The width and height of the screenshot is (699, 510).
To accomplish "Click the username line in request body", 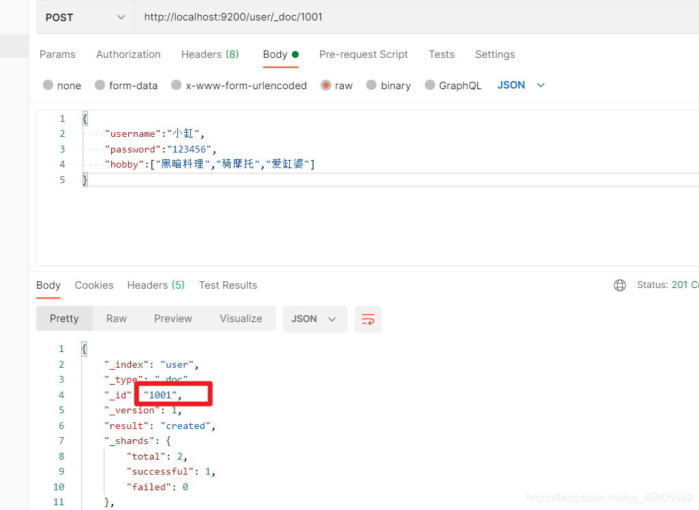I will coord(154,133).
